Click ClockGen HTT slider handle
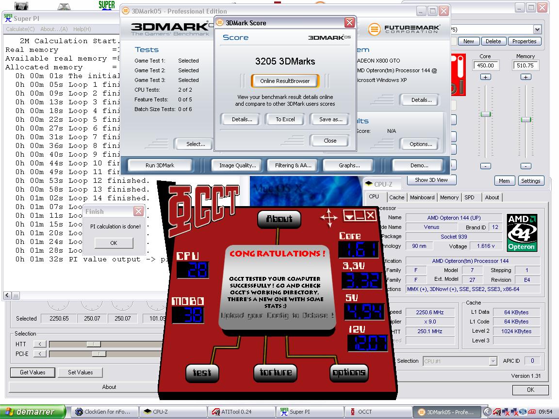 pos(94,344)
